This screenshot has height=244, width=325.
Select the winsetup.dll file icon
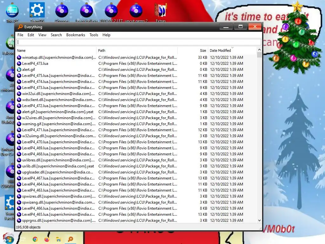click(19, 58)
